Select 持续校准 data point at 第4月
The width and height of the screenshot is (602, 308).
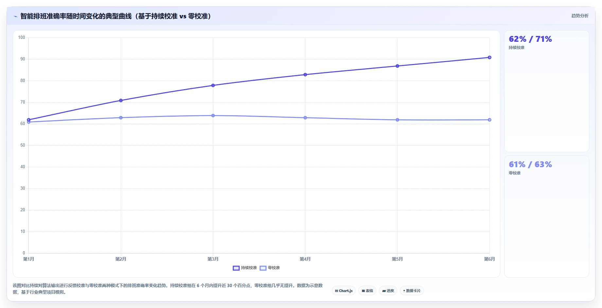pyautogui.click(x=305, y=74)
